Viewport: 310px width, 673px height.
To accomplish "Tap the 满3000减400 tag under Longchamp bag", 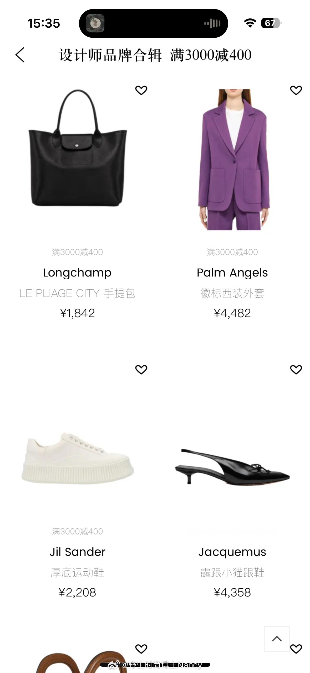I will coord(77,252).
